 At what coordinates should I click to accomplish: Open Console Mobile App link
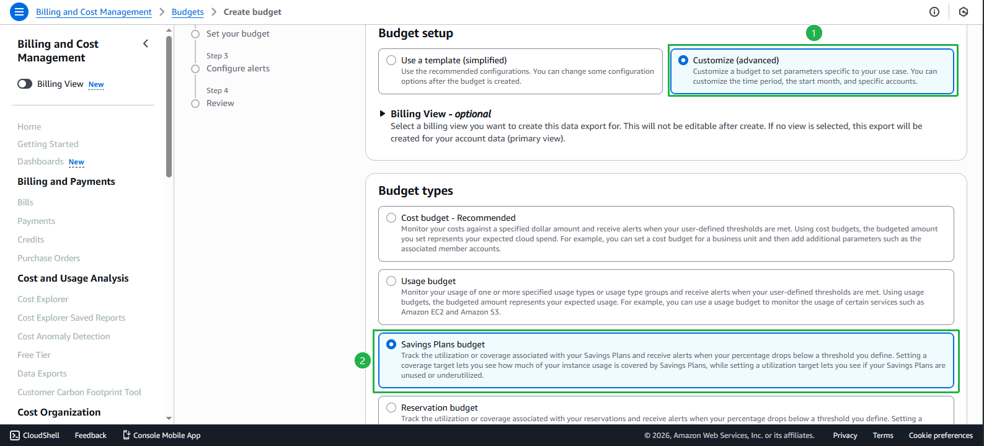[161, 435]
